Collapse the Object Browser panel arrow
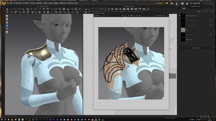This screenshot has height=121, width=216. point(178,6)
